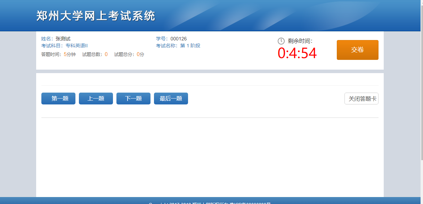Click the copyright text in footer
Image resolution: width=423 pixels, height=204 pixels.
[210, 202]
